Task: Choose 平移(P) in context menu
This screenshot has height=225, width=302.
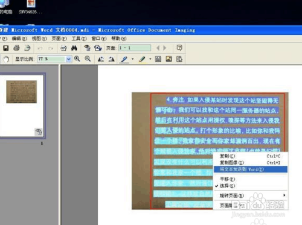Action: [250, 179]
